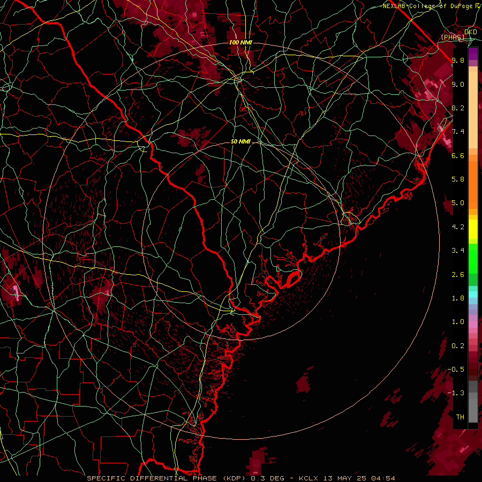The height and width of the screenshot is (482, 482).
Task: Click the peach band beside 8.2
Action: point(473,110)
